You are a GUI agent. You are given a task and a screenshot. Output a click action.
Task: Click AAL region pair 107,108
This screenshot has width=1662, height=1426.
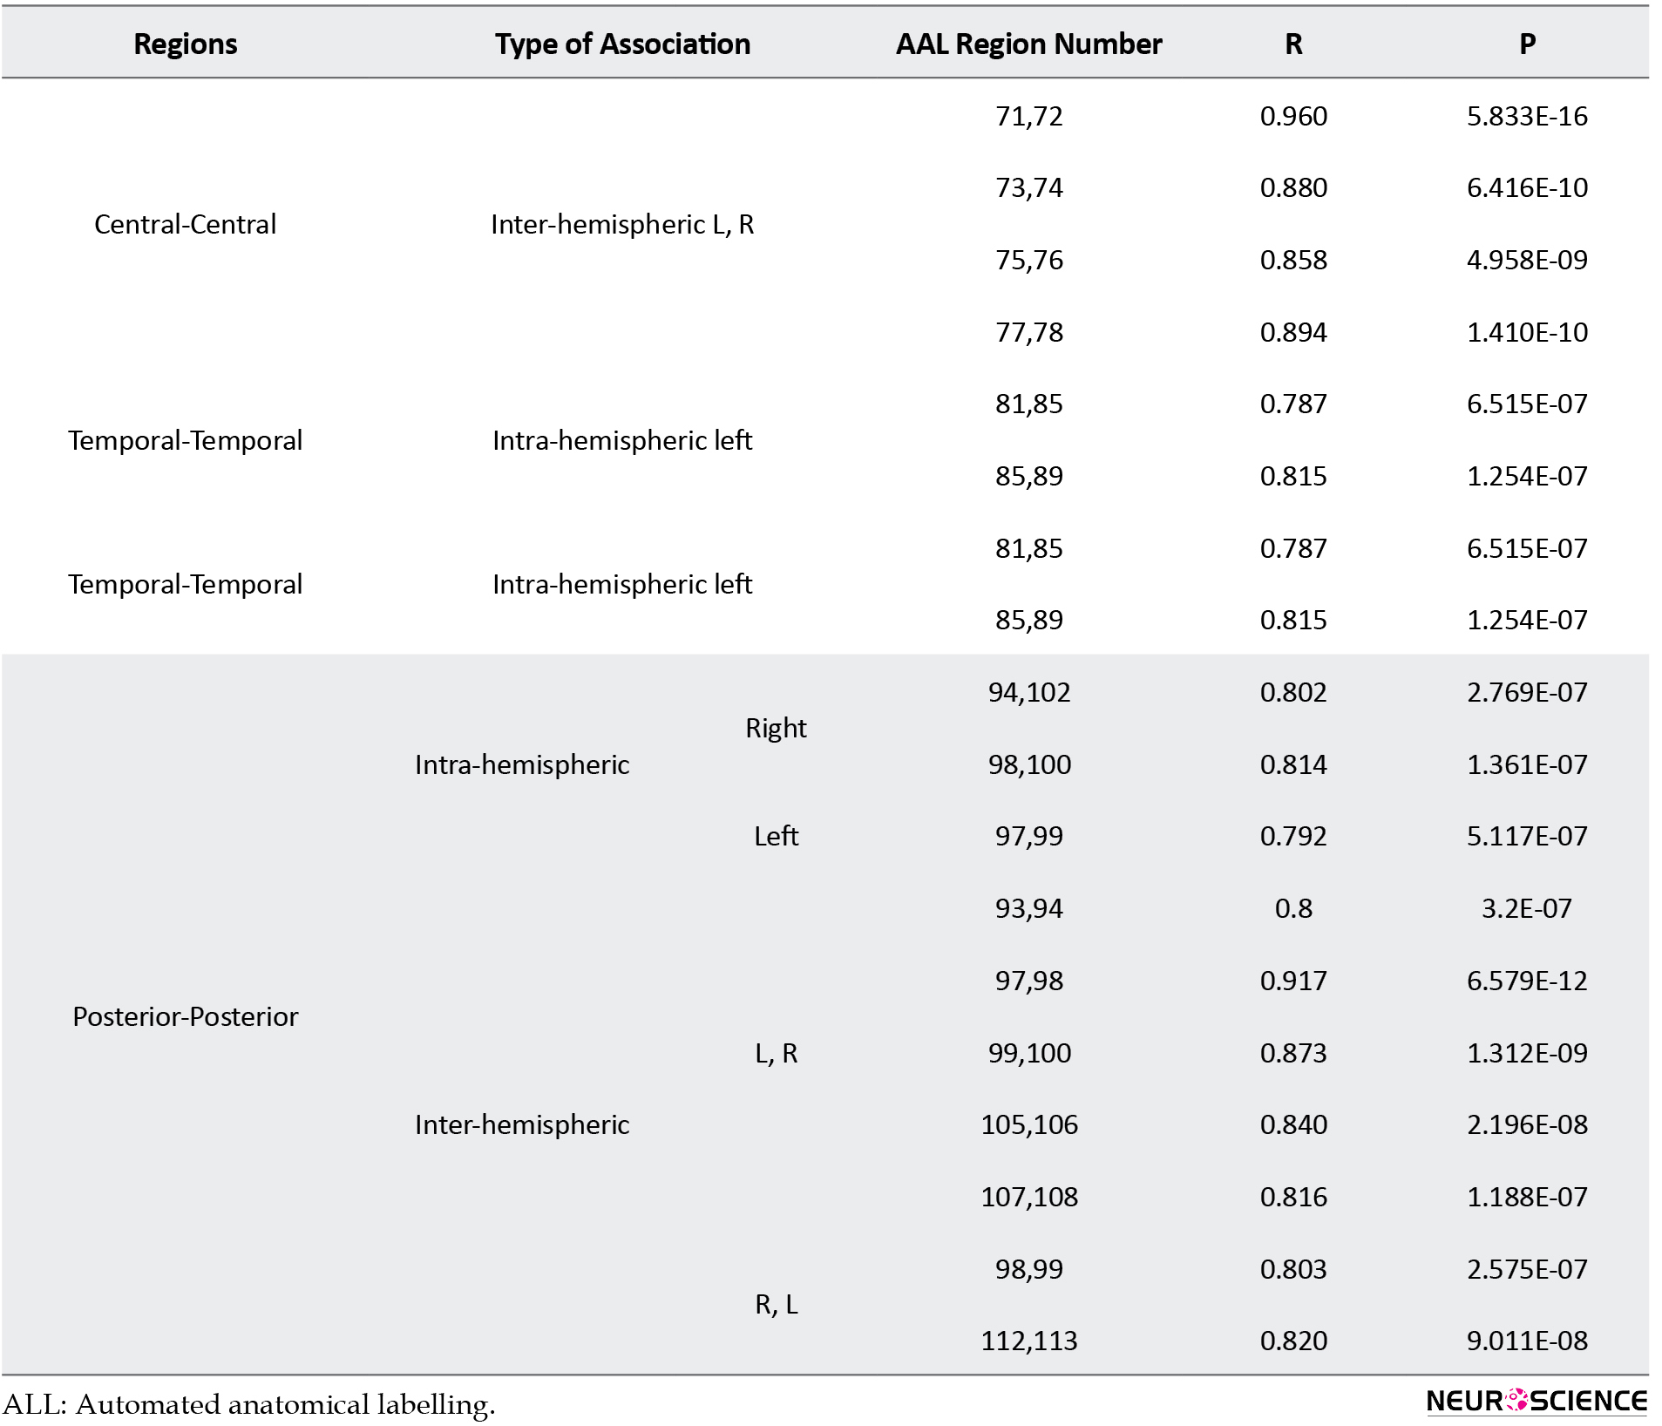click(x=1028, y=1197)
